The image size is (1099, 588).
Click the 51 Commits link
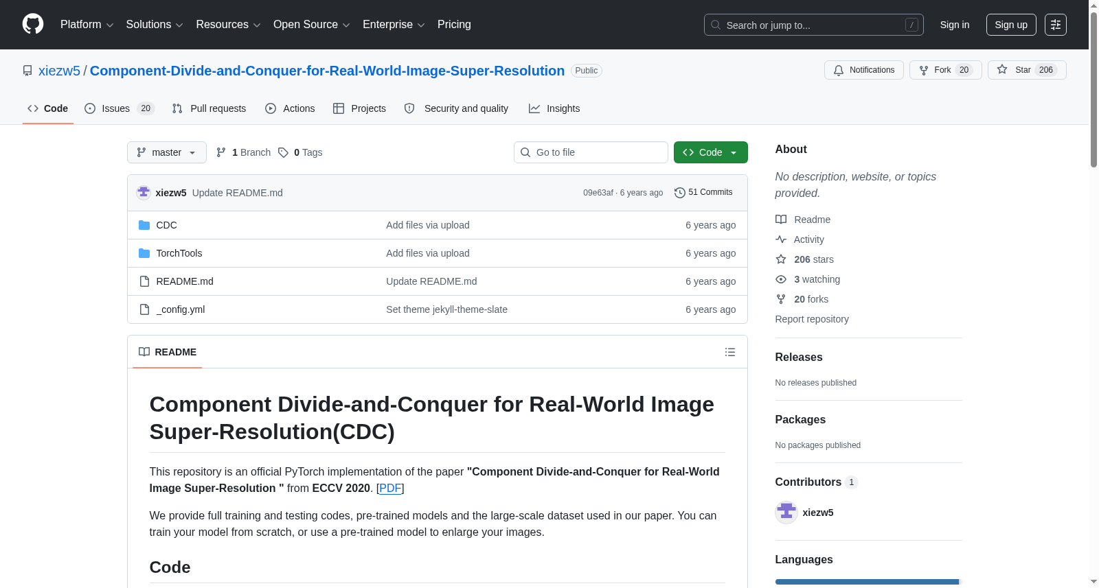[x=703, y=193]
